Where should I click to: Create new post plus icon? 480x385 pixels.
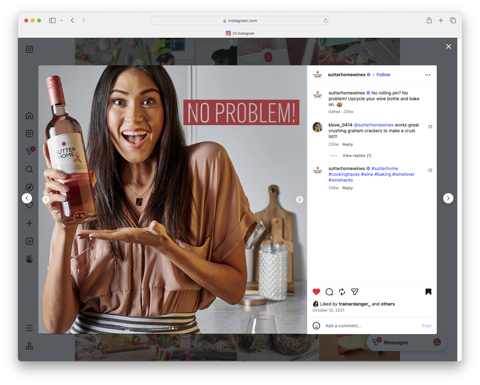click(x=29, y=223)
